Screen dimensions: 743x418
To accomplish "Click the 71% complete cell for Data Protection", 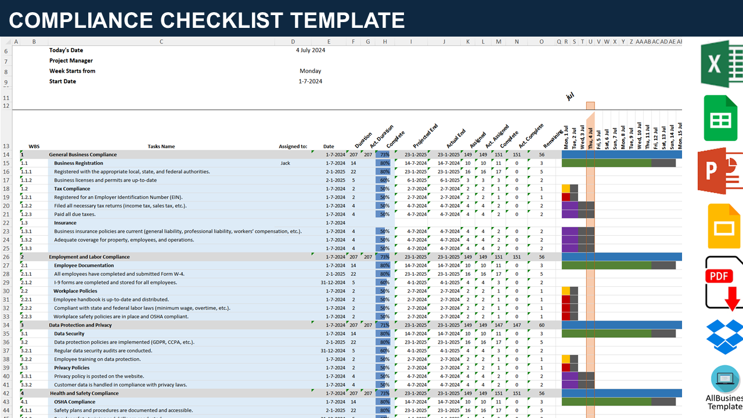I will coord(384,326).
